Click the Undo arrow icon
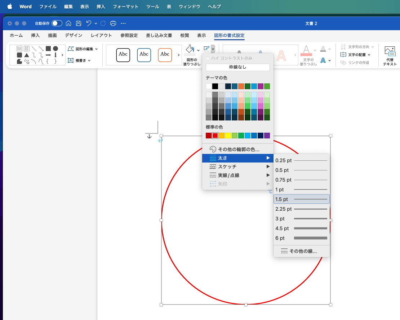Viewport: 400px width, 320px height. point(89,23)
